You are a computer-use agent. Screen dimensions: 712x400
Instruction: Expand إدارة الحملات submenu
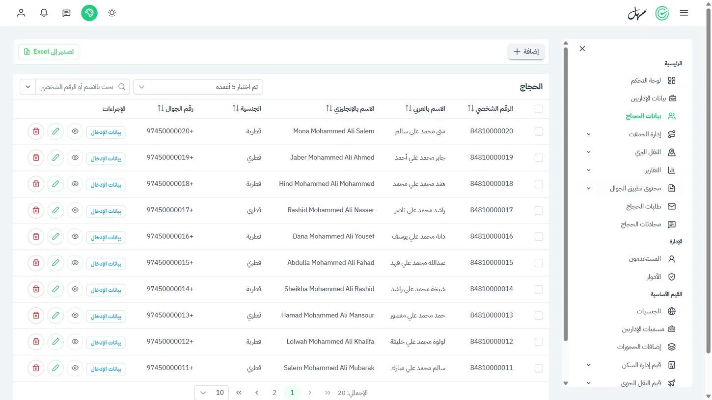588,134
